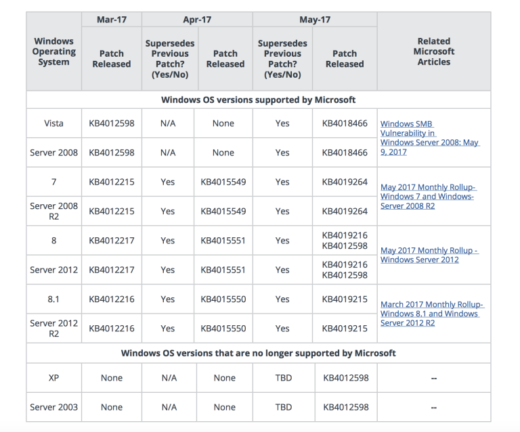
Task: Click the Windows 8 operating system cell
Action: tap(53, 240)
